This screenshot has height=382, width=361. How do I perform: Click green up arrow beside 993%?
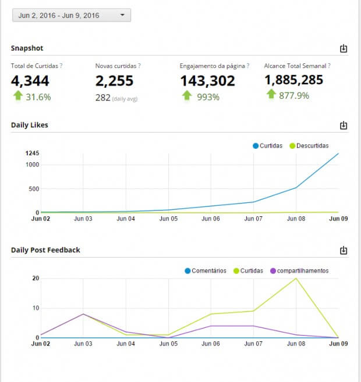click(187, 95)
